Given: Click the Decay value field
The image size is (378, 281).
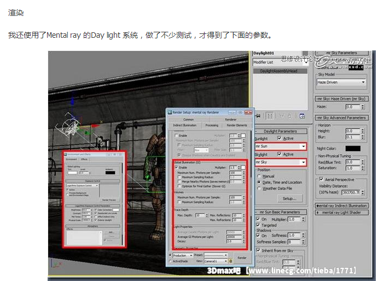Looking at the screenshot, I should (234, 241).
